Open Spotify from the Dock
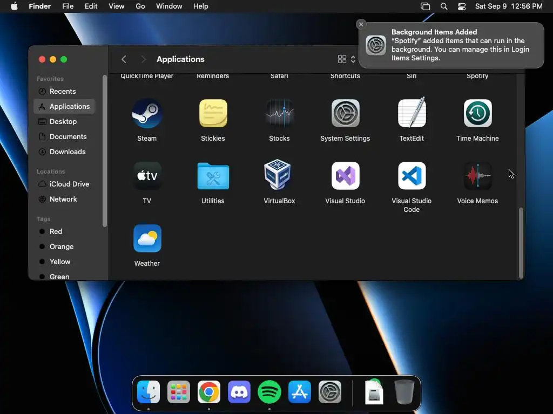 point(269,392)
